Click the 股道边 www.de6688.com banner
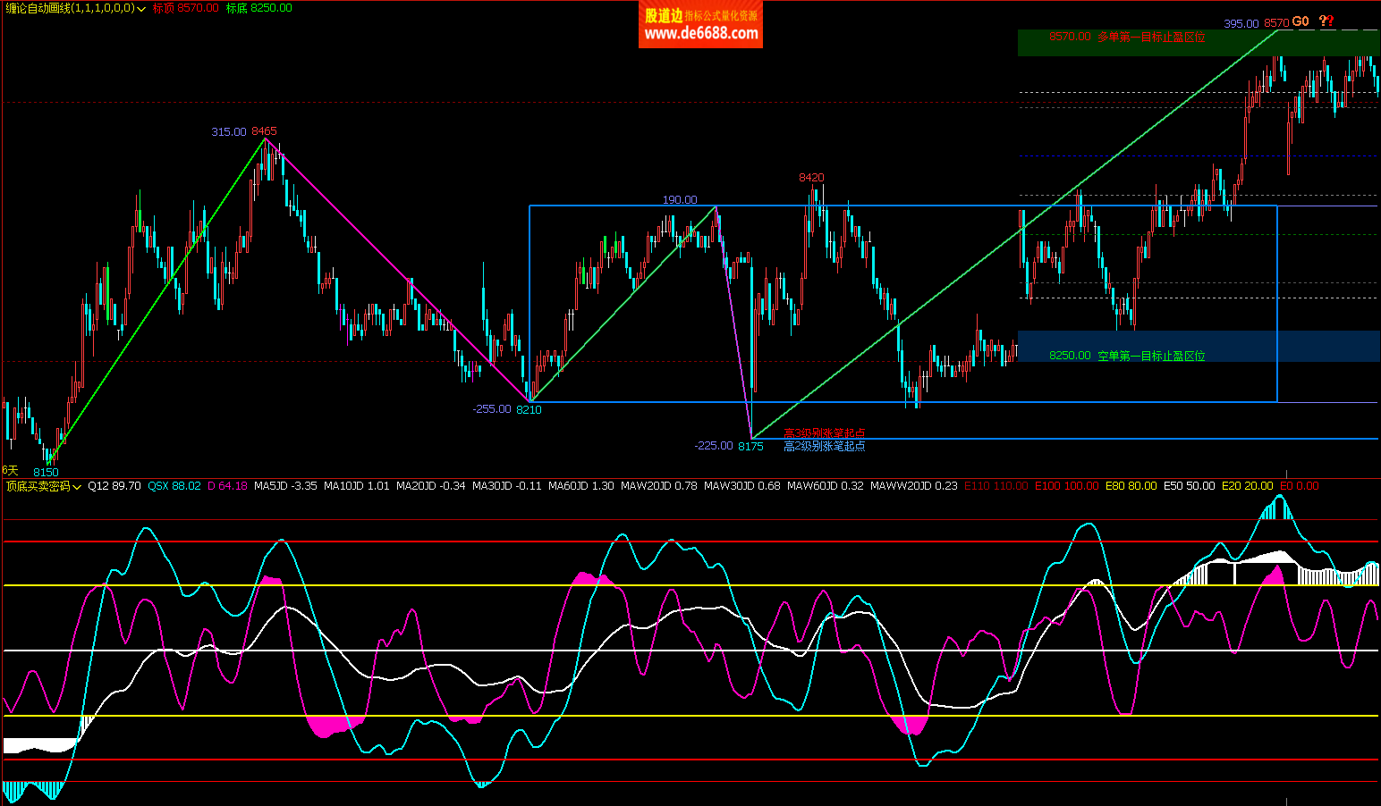 pos(700,25)
